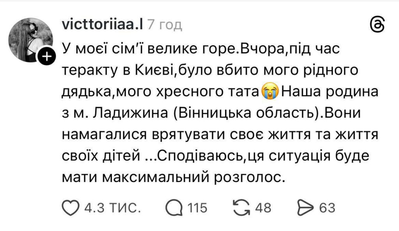Click the 63 shares count

click(327, 208)
